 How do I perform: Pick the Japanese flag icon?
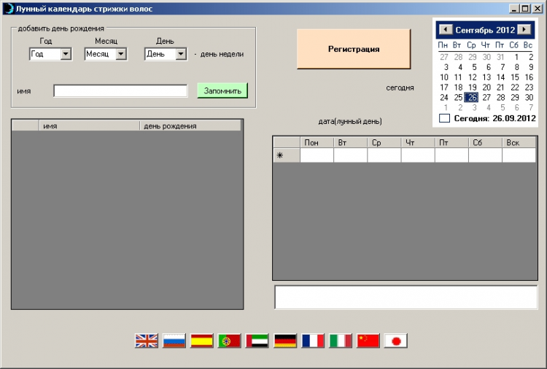(395, 341)
